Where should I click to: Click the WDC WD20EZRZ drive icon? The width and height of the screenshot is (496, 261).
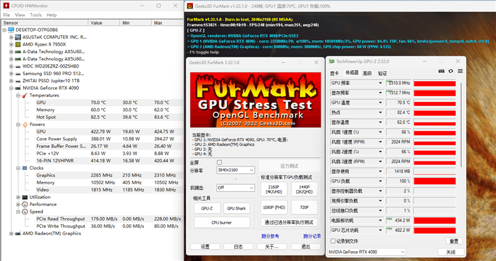18,66
